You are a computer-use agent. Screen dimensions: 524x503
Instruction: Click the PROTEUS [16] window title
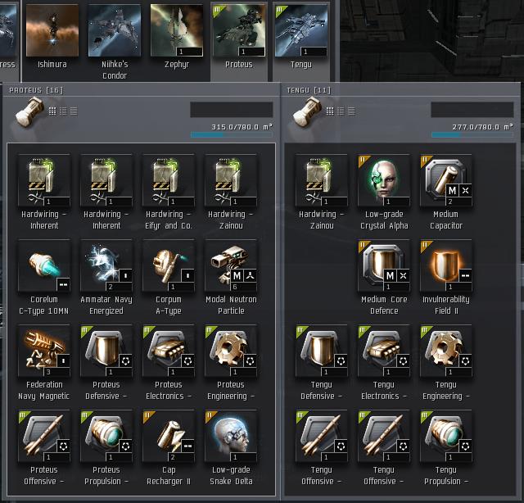[x=36, y=90]
